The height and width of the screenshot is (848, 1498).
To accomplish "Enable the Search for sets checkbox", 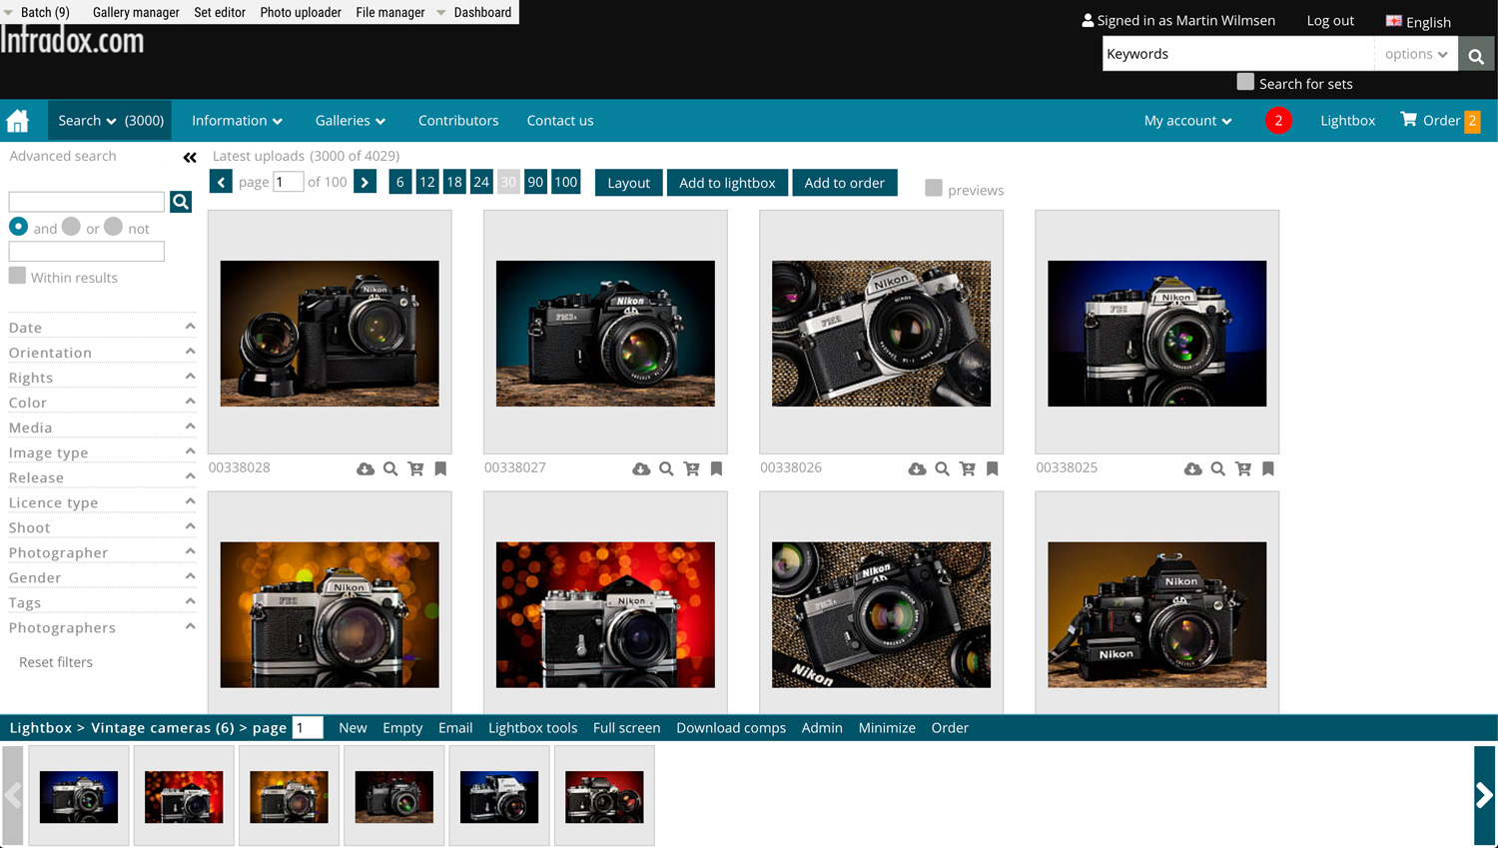I will (x=1245, y=82).
